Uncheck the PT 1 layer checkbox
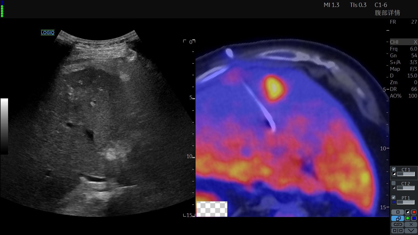The image size is (418, 235). pyautogui.click(x=394, y=197)
